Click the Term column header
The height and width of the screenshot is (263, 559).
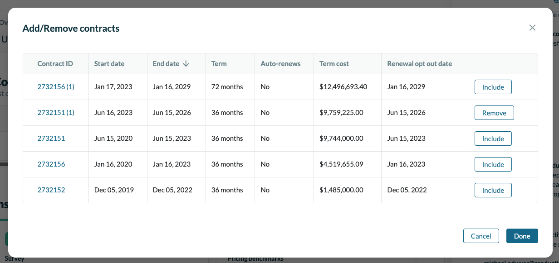pos(219,64)
